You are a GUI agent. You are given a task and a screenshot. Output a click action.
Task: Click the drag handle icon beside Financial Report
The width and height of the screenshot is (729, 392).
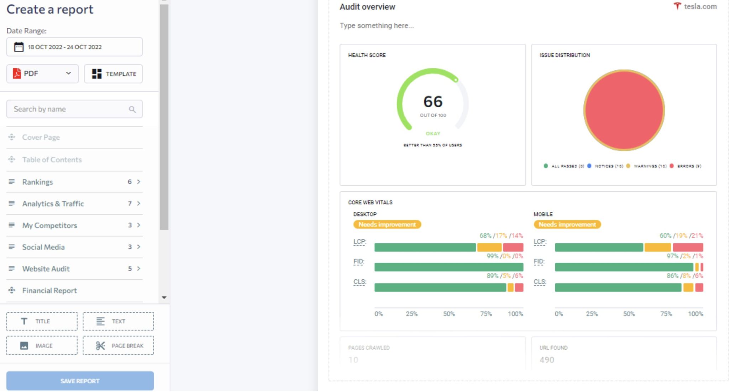click(x=12, y=290)
